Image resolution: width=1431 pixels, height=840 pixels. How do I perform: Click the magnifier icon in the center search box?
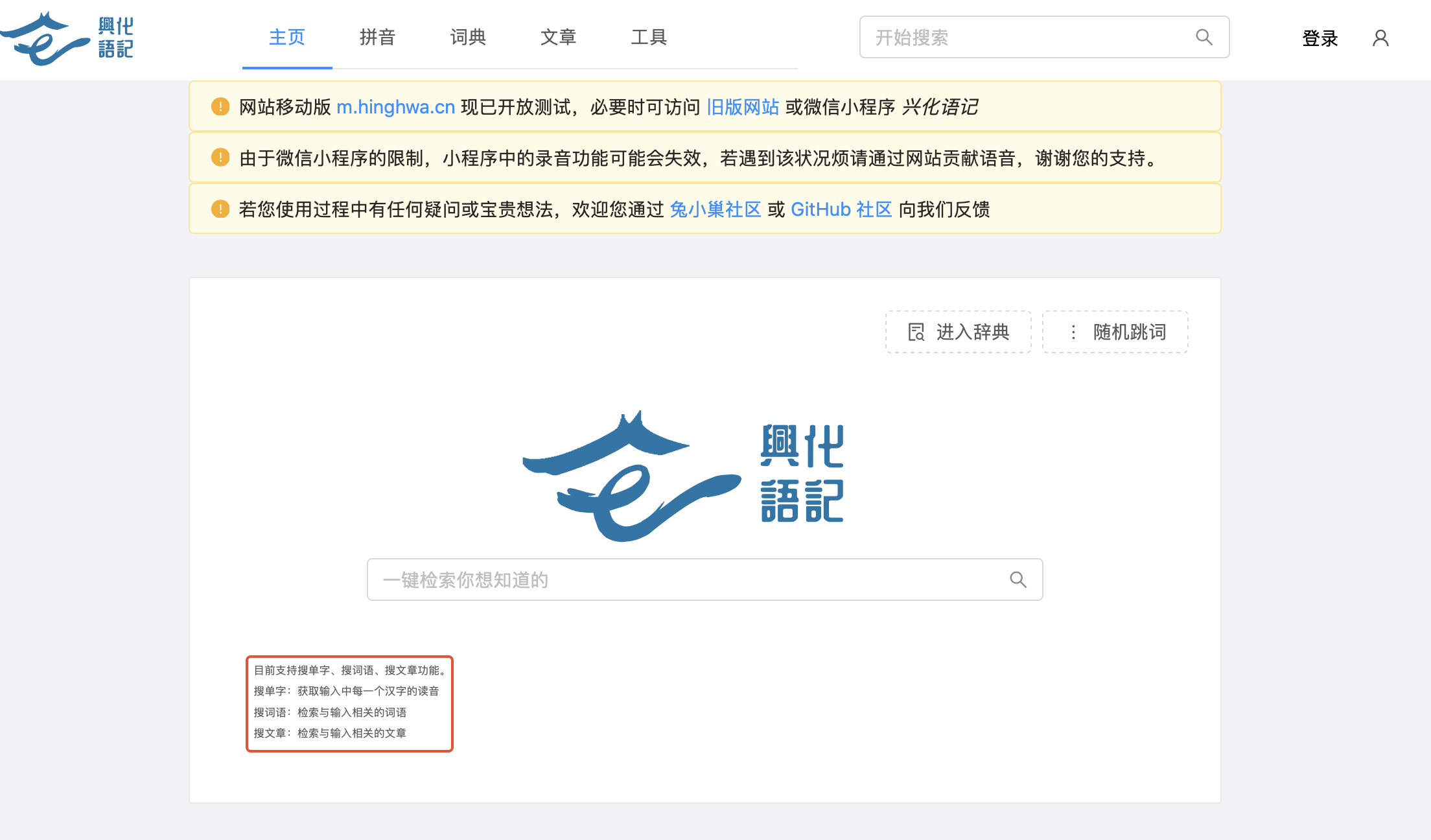pyautogui.click(x=1018, y=579)
